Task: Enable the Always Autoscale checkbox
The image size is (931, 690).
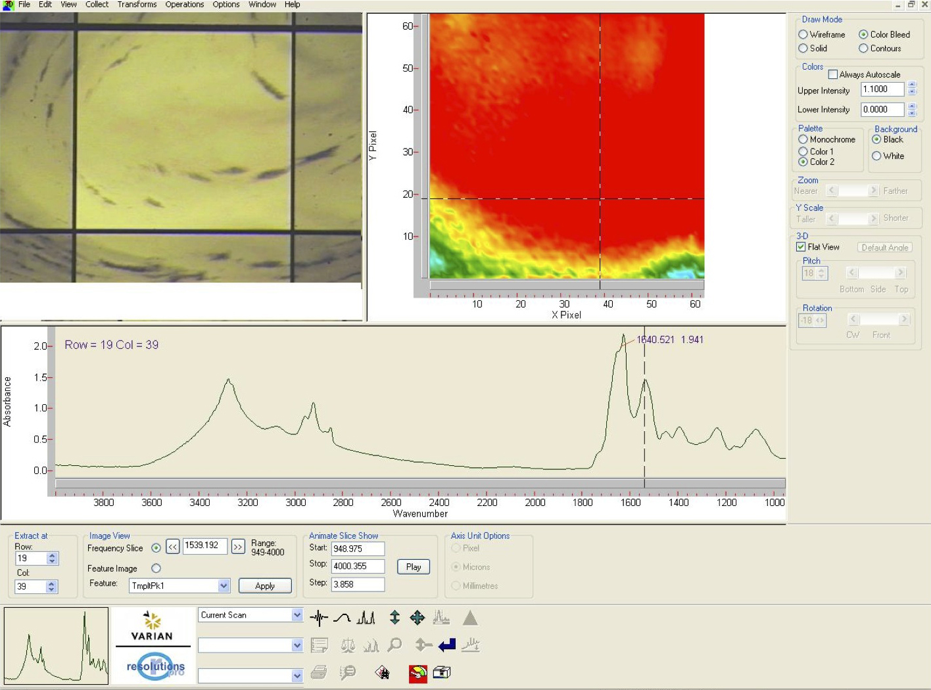Action: 833,74
